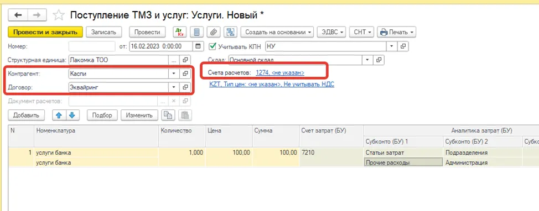The image size is (539, 211).
Task: Select the Количество cell 1,000
Action: tap(182, 152)
